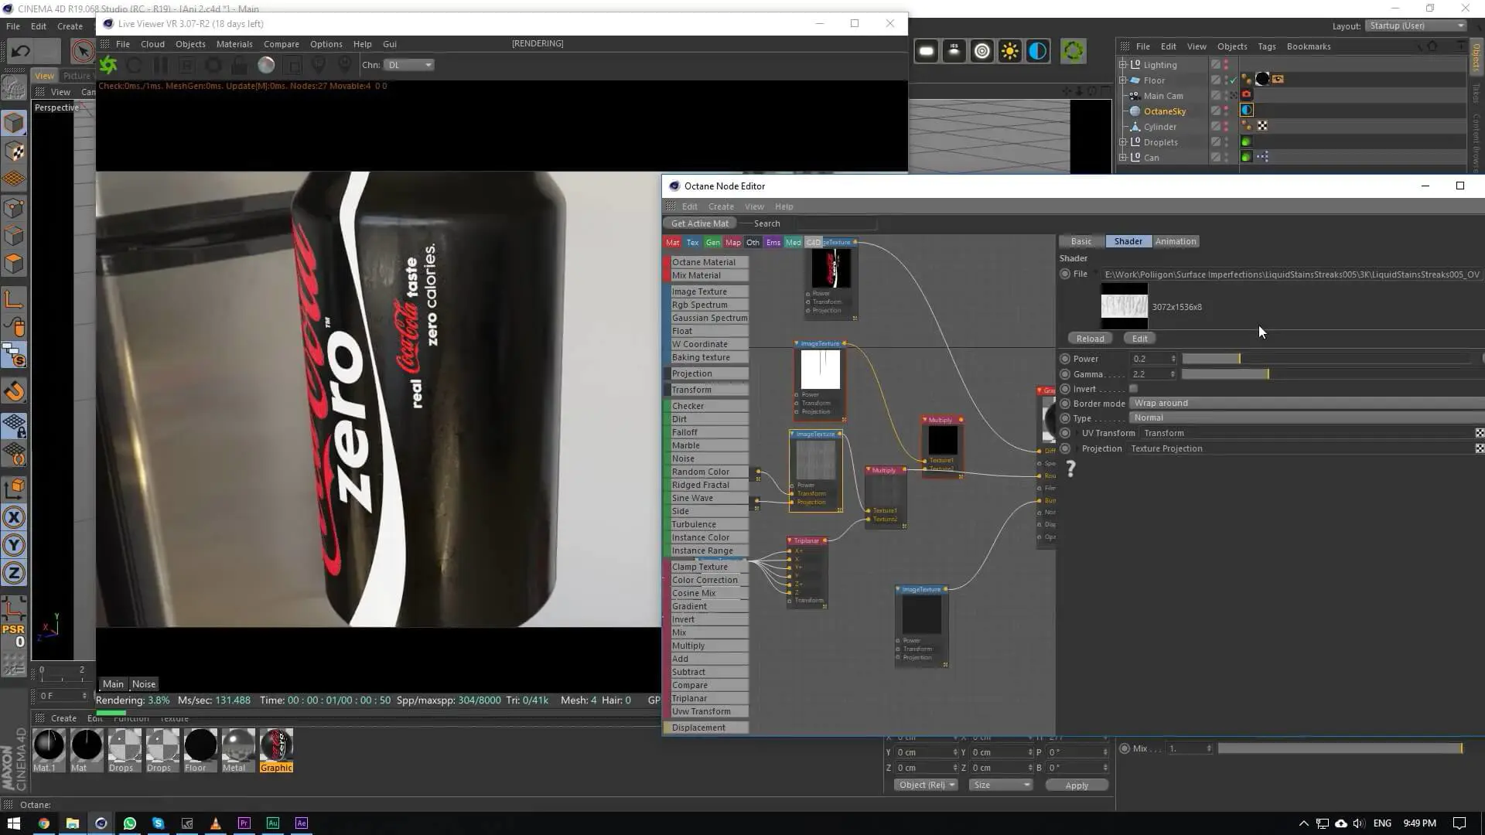Select the Texture mode checker cube icon
The image size is (1485, 835).
pos(14,152)
